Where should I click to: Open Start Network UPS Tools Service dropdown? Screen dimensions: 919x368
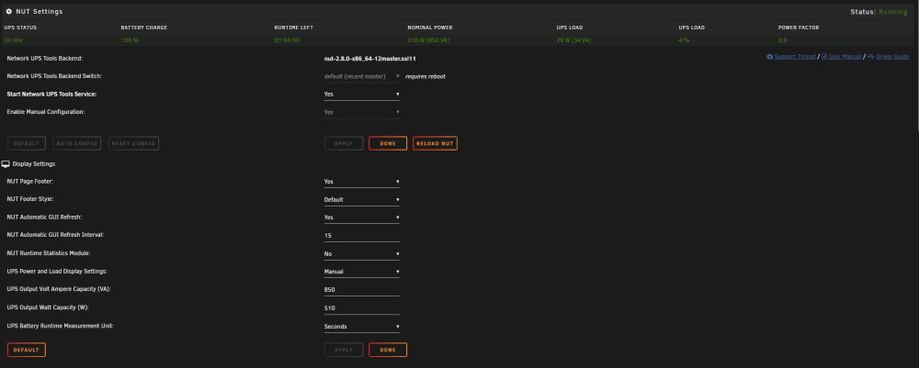tap(361, 95)
